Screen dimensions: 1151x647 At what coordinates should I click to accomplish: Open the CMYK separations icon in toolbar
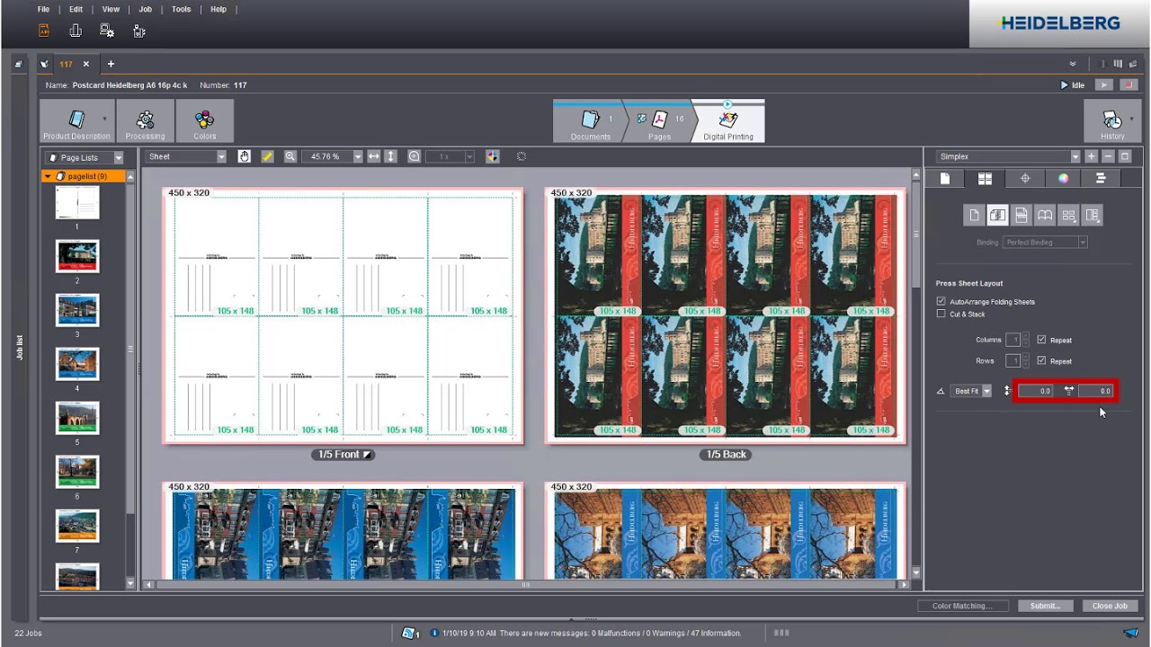pos(493,156)
